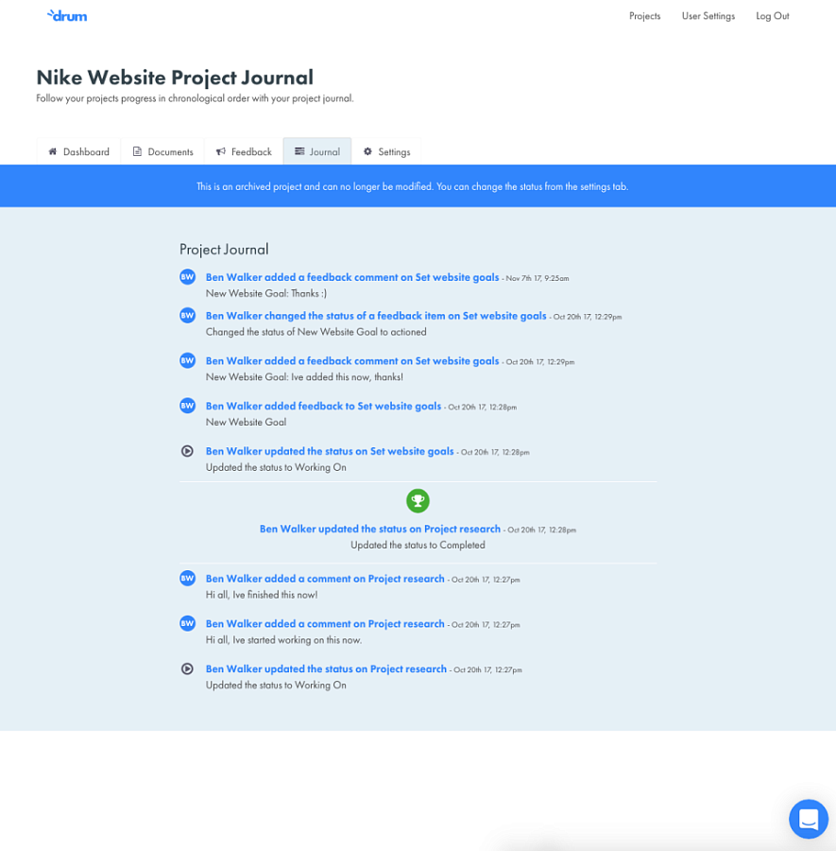Click the 'Nike Website Project Journal' title
Image resolution: width=836 pixels, height=851 pixels.
tap(175, 78)
